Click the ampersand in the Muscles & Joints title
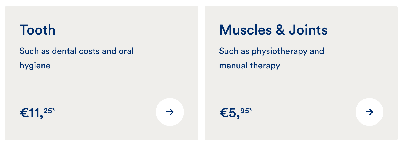Image resolution: width=406 pixels, height=147 pixels. point(280,30)
